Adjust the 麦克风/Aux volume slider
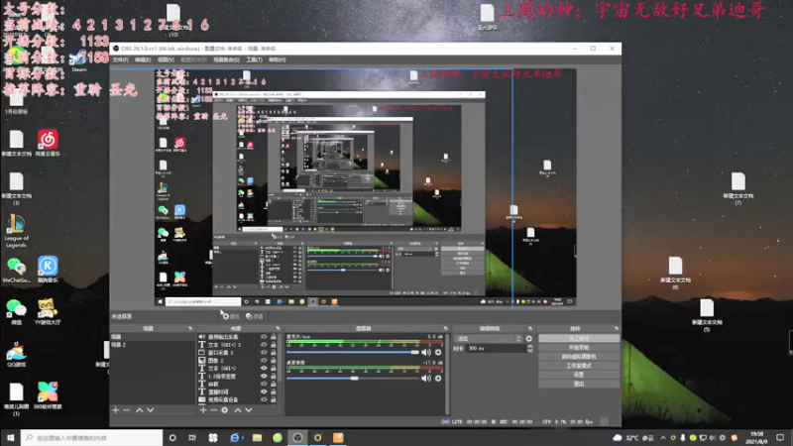The width and height of the screenshot is (793, 446). (x=353, y=352)
